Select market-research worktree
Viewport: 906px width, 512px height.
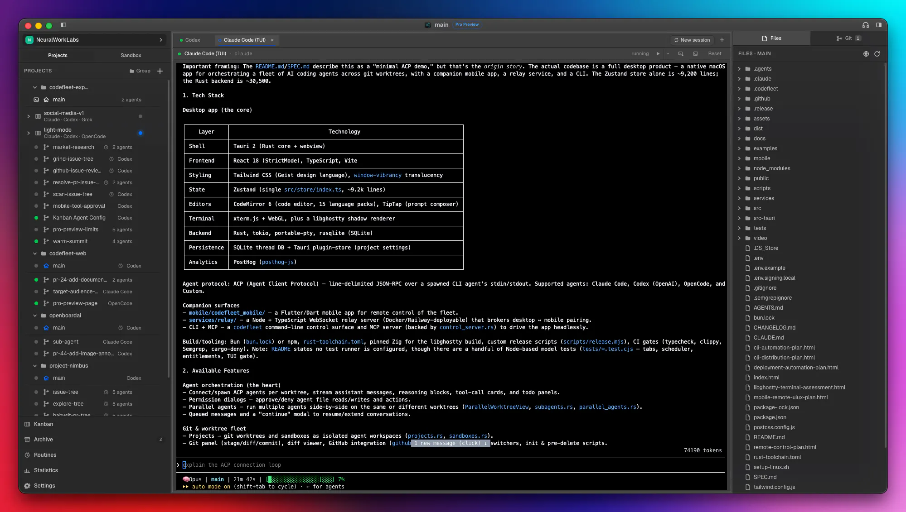pyautogui.click(x=73, y=147)
